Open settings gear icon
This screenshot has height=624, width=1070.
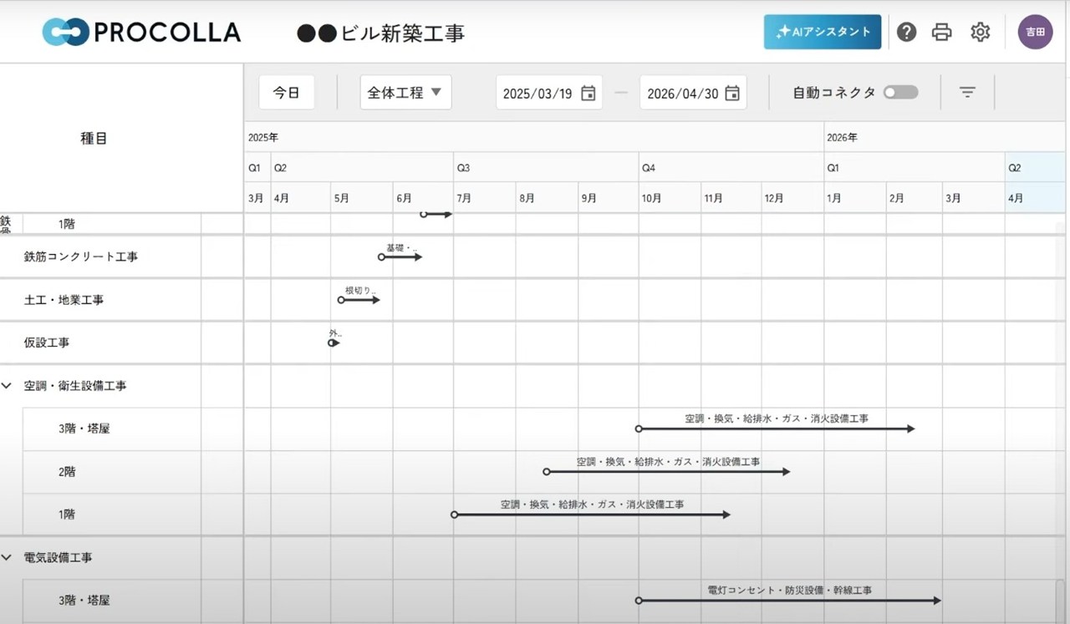click(980, 32)
